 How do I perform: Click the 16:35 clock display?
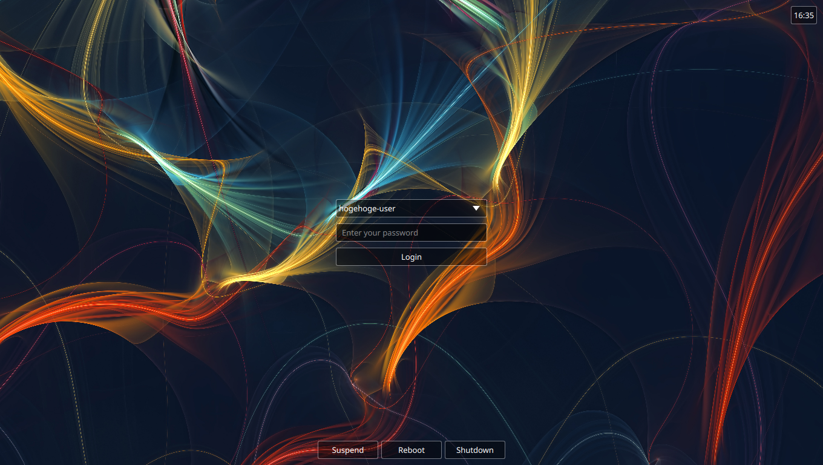tap(804, 15)
